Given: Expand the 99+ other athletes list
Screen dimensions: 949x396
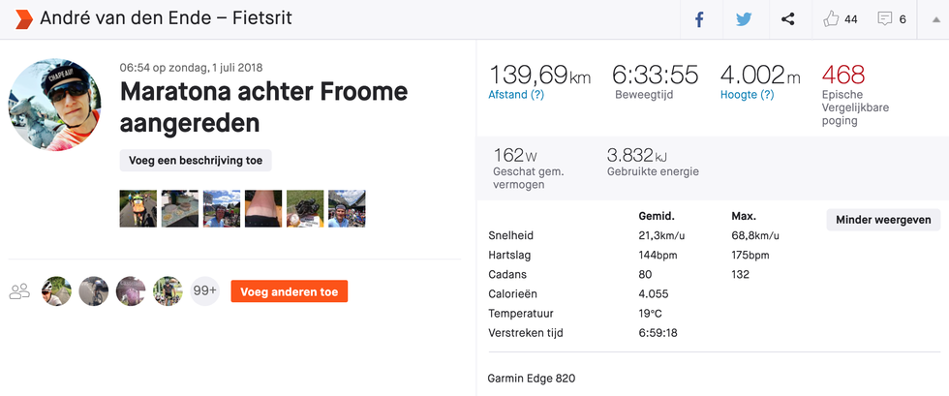Looking at the screenshot, I should (204, 291).
